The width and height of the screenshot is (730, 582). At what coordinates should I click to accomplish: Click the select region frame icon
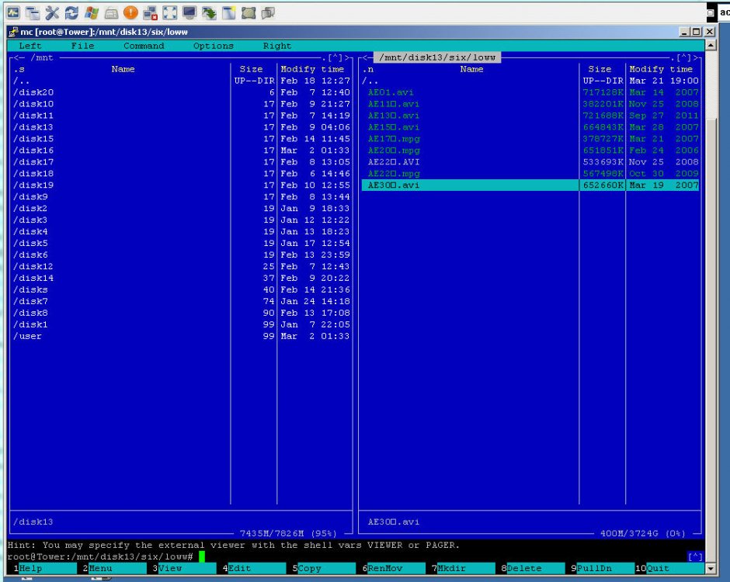click(249, 13)
